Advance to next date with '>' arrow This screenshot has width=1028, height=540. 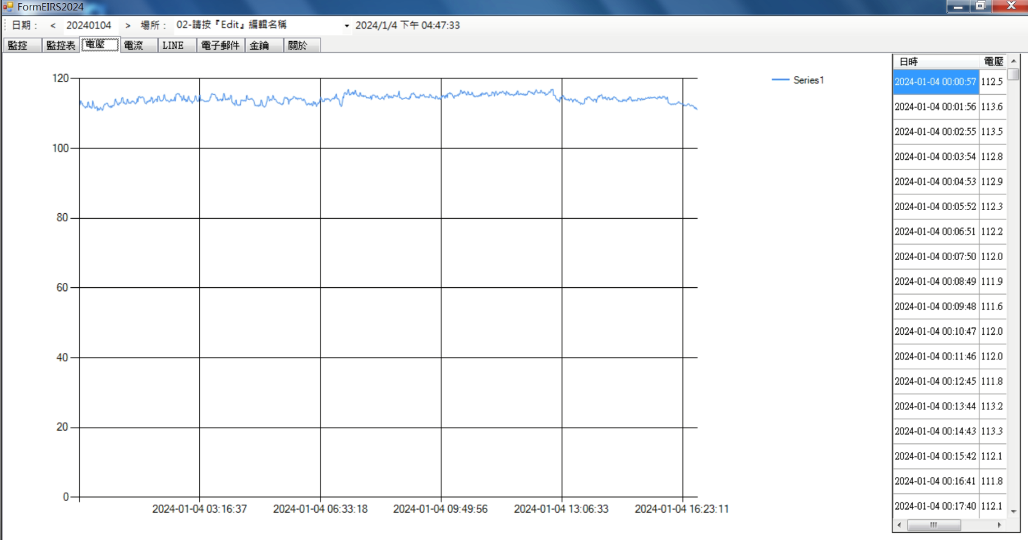tap(128, 26)
